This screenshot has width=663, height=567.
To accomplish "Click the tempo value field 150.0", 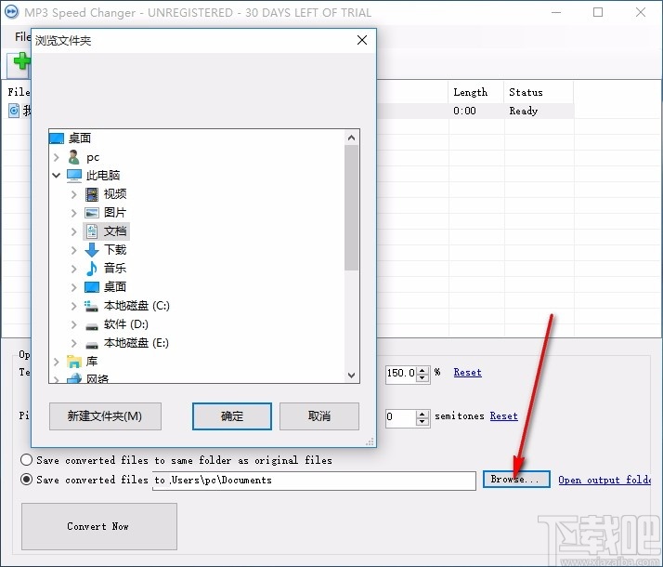I will click(401, 374).
